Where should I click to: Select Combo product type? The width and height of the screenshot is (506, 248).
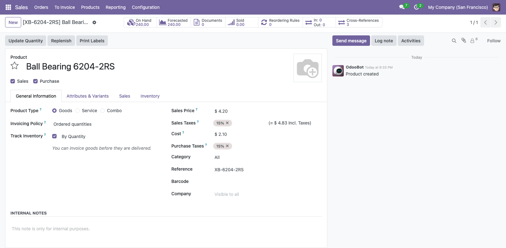coord(102,111)
